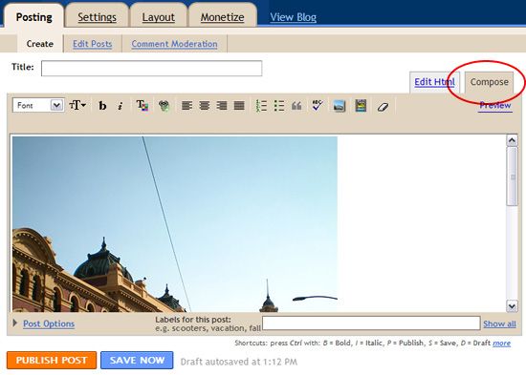
Task: Click the Add Video icon
Action: pos(361,106)
